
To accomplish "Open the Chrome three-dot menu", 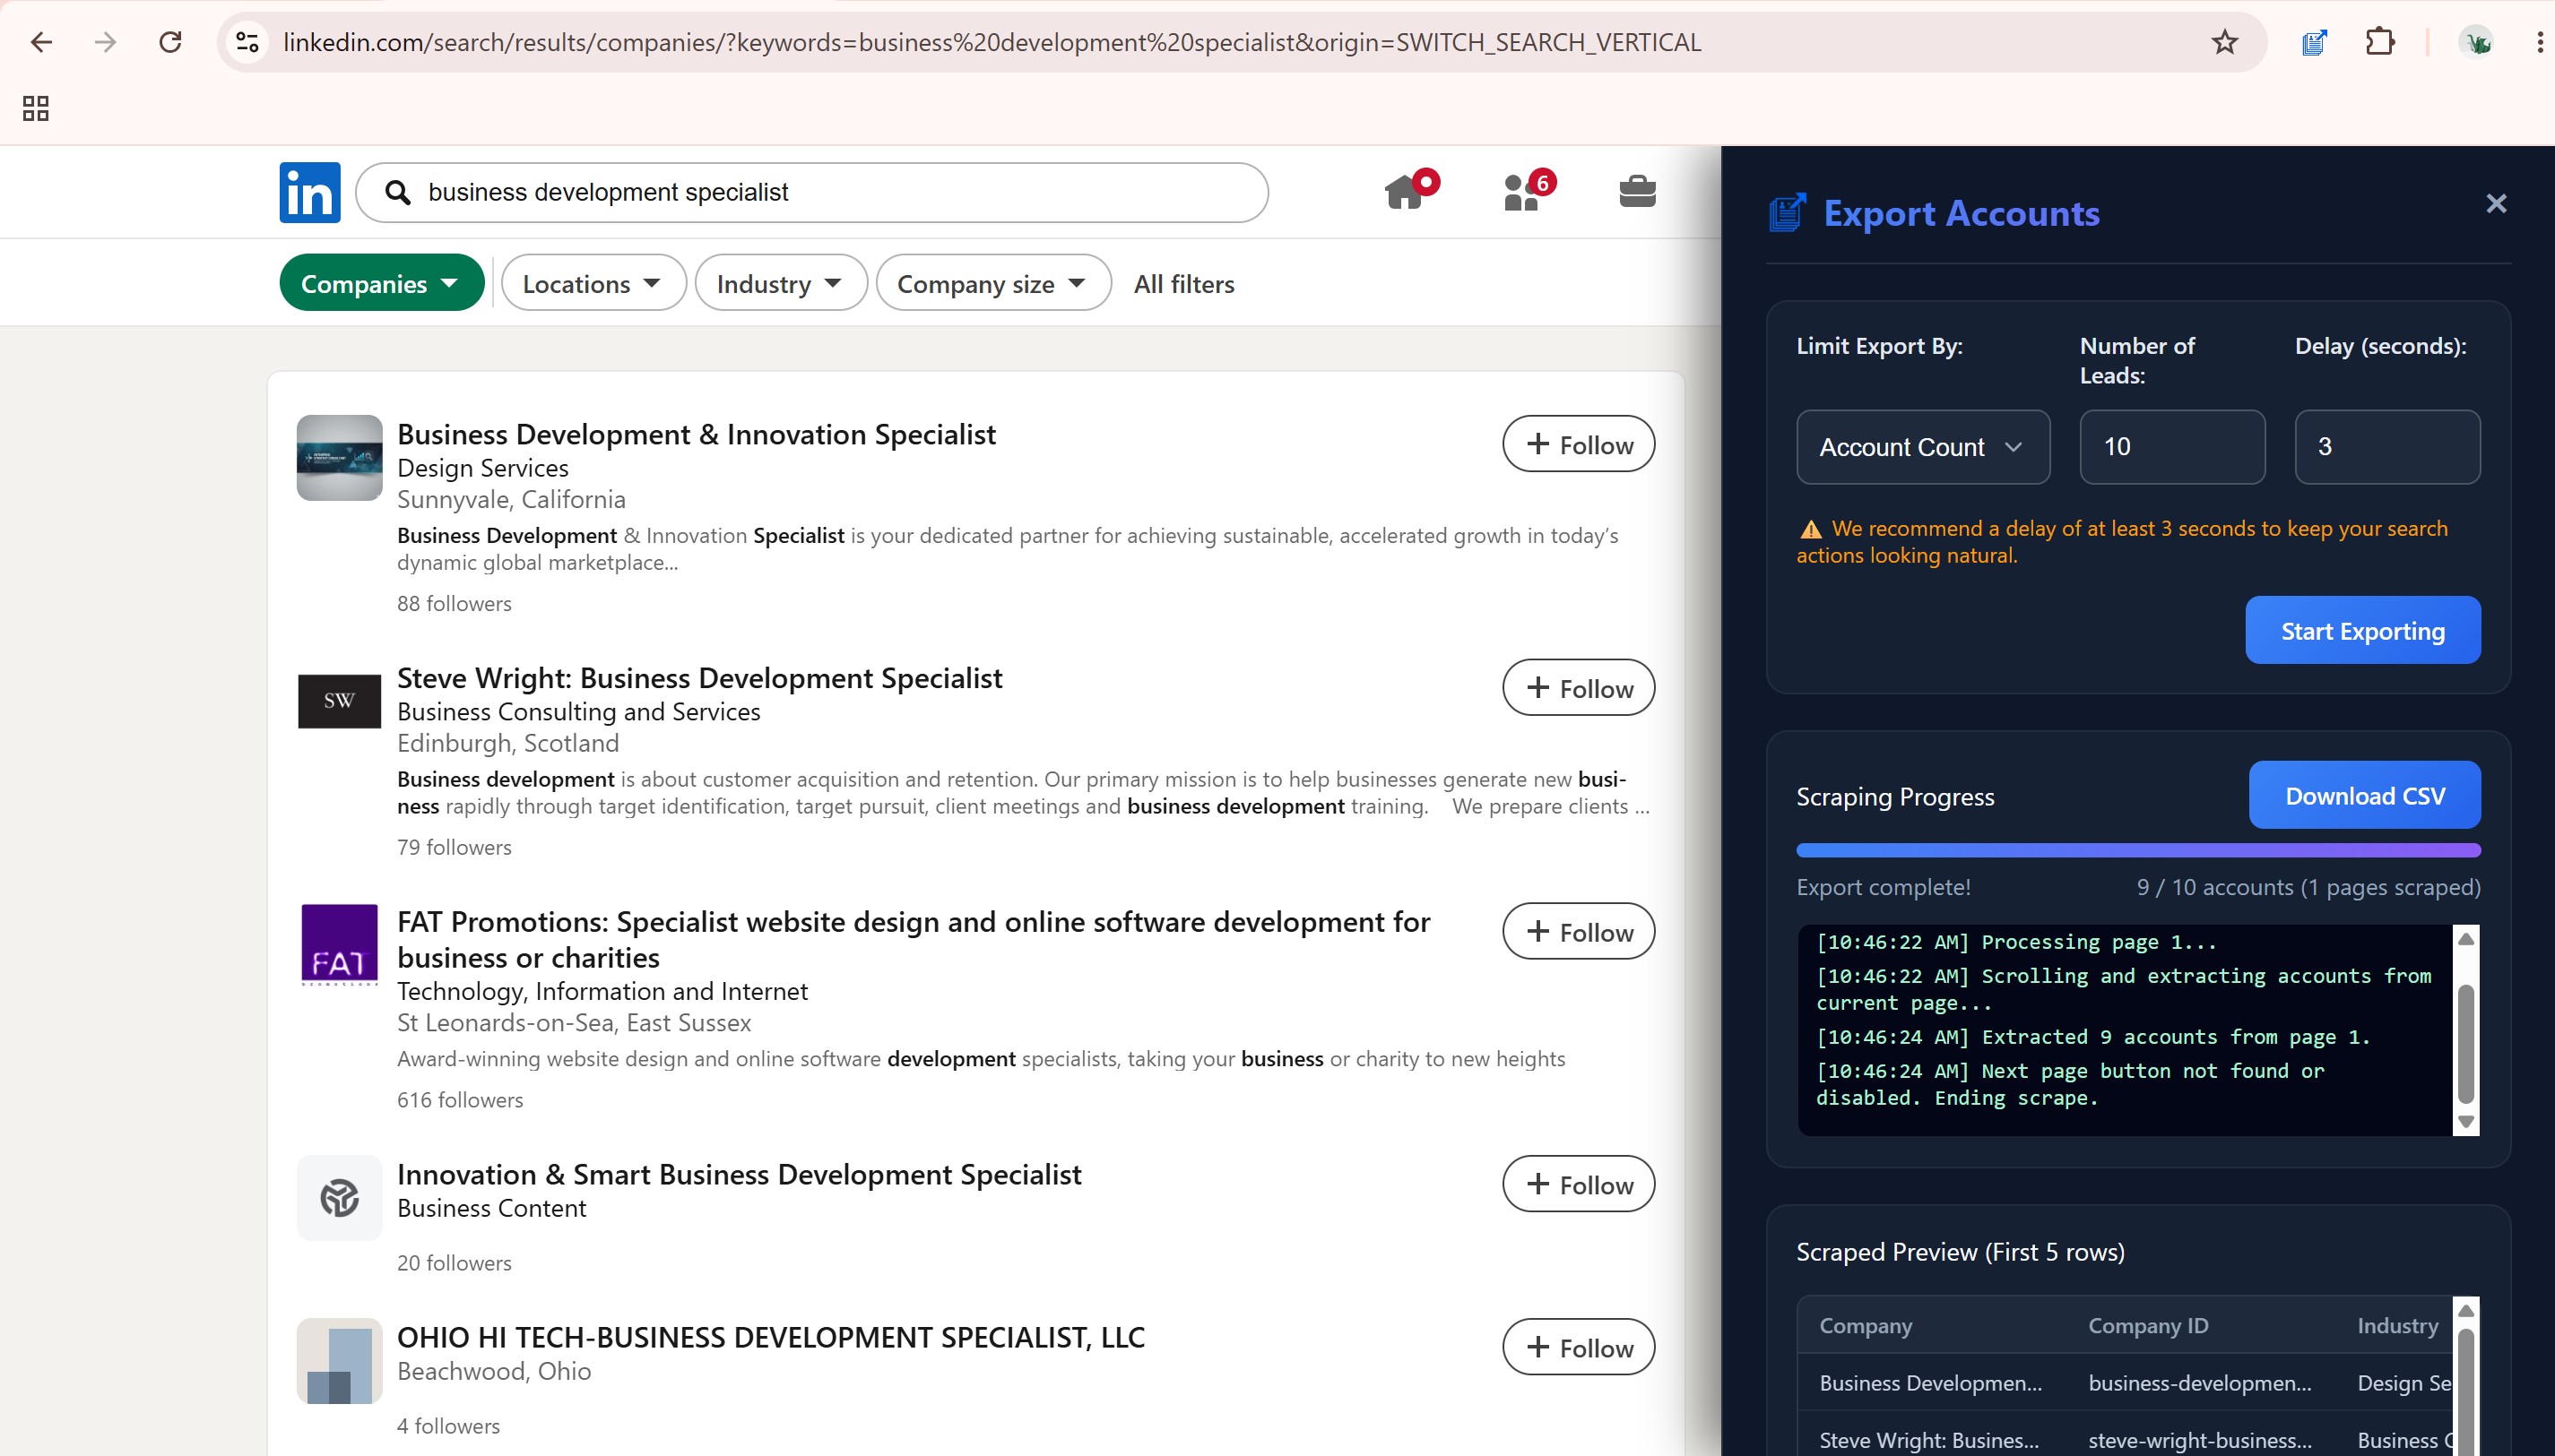I will point(2540,42).
